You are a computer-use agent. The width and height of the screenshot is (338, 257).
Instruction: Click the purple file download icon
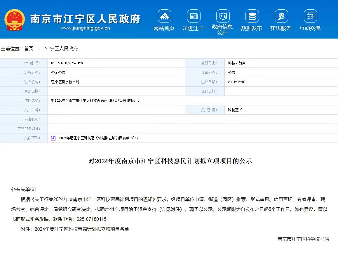pyautogui.click(x=53, y=138)
